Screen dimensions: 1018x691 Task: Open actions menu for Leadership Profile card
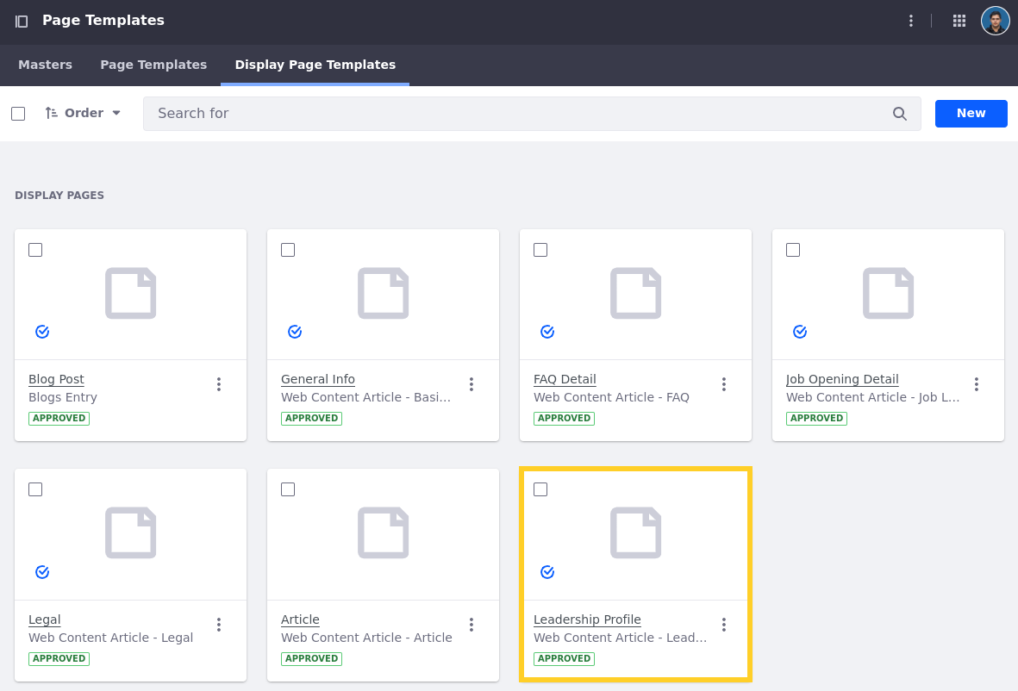tap(723, 625)
